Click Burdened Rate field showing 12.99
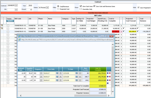 (x=22, y=73)
